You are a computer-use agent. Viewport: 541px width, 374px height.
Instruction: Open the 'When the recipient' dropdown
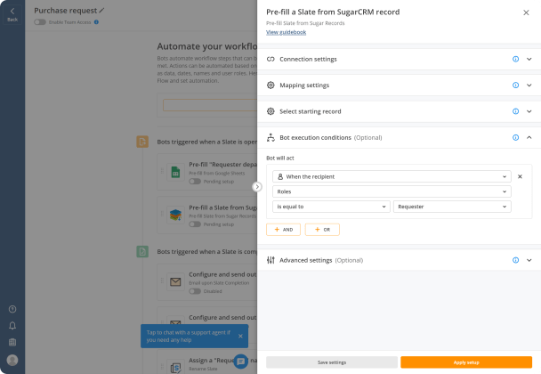click(x=392, y=176)
